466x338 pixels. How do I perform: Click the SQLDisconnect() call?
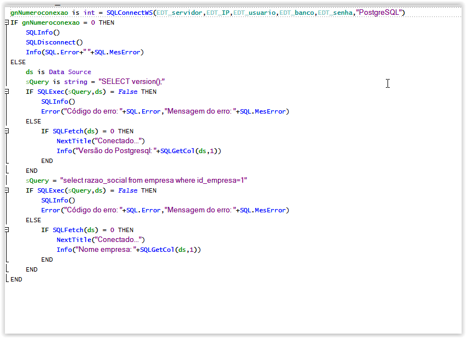pyautogui.click(x=54, y=42)
